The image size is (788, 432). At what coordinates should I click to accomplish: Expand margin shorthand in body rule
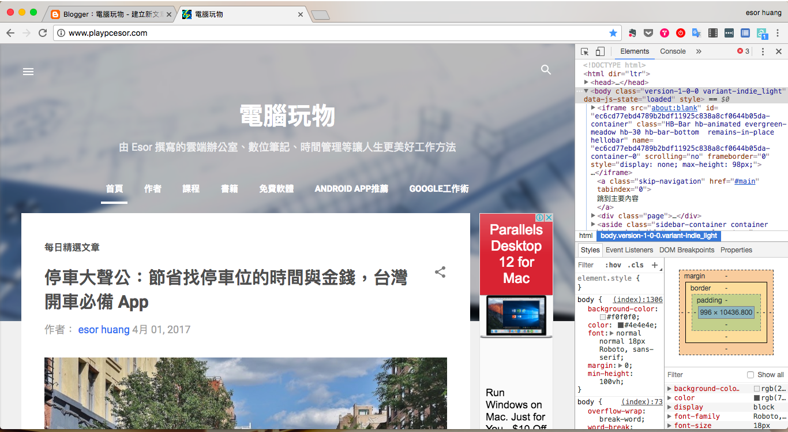click(x=621, y=366)
